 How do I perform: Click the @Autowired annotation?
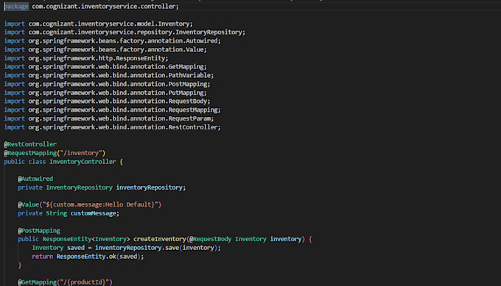35,179
